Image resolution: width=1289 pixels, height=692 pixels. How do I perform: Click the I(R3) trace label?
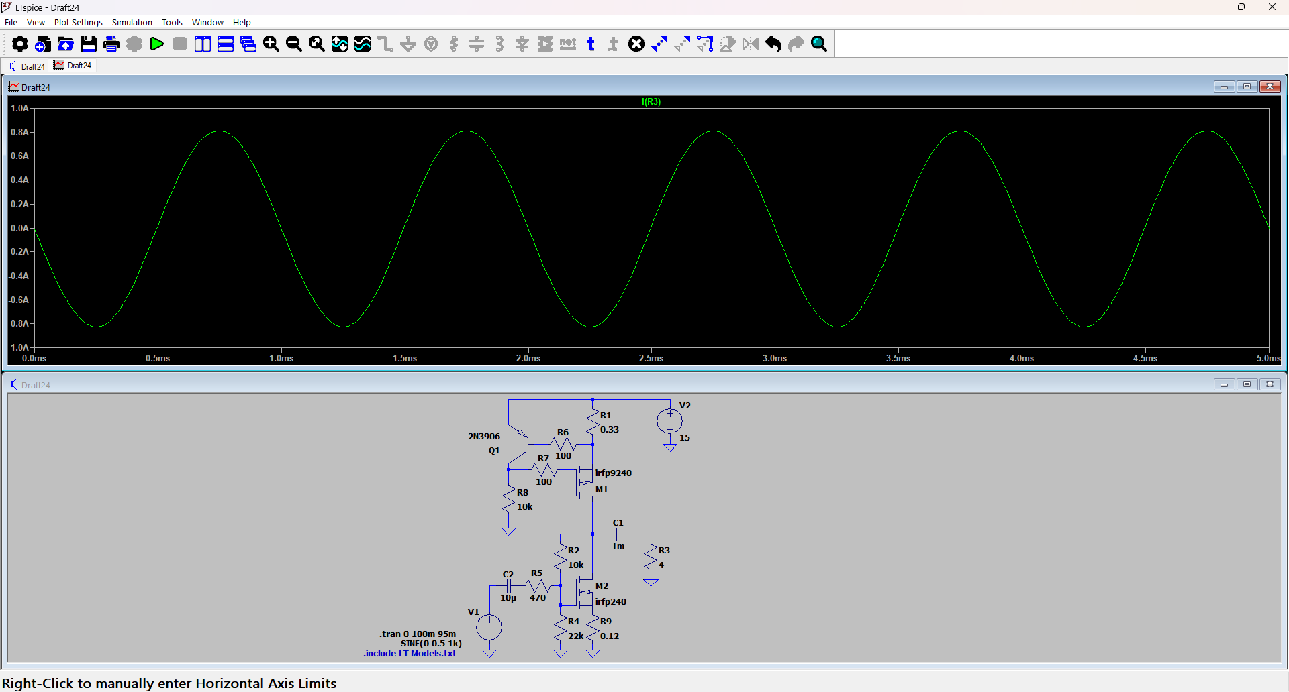(651, 102)
